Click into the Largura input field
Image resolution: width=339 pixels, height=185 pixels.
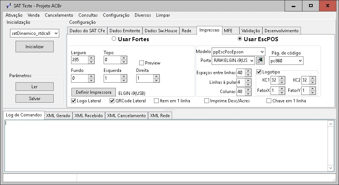[80, 60]
